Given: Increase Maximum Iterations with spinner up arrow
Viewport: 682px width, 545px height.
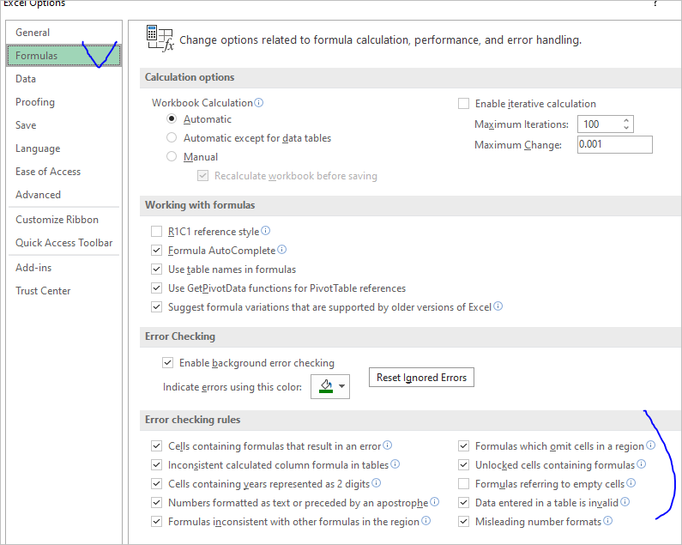Looking at the screenshot, I should tap(627, 120).
